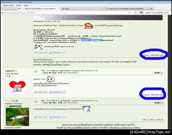Open EVOL's user profile name

point(8,71)
